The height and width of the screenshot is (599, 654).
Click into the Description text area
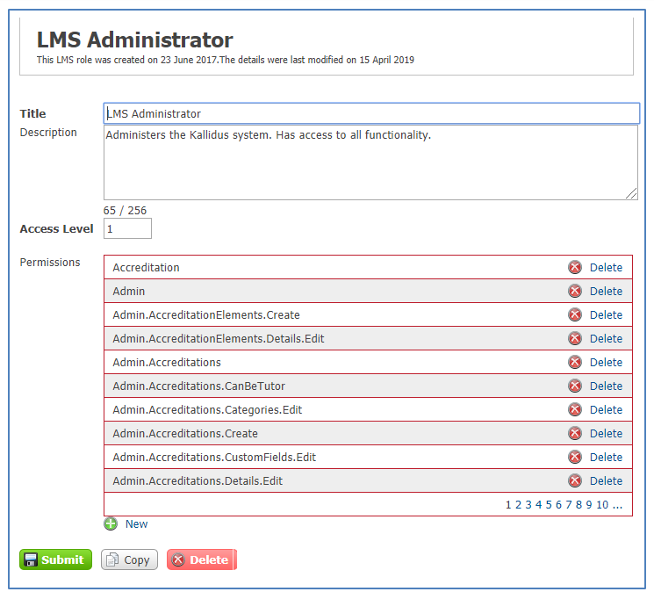pyautogui.click(x=370, y=162)
